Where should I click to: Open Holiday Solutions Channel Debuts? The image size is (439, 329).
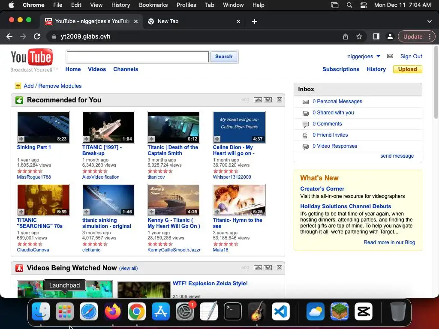[346, 206]
